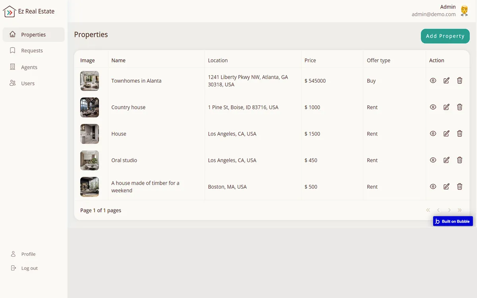Go to previous page chevron
Image resolution: width=477 pixels, height=298 pixels.
click(438, 210)
